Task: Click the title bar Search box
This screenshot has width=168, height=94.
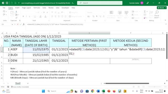Action: point(100,3)
